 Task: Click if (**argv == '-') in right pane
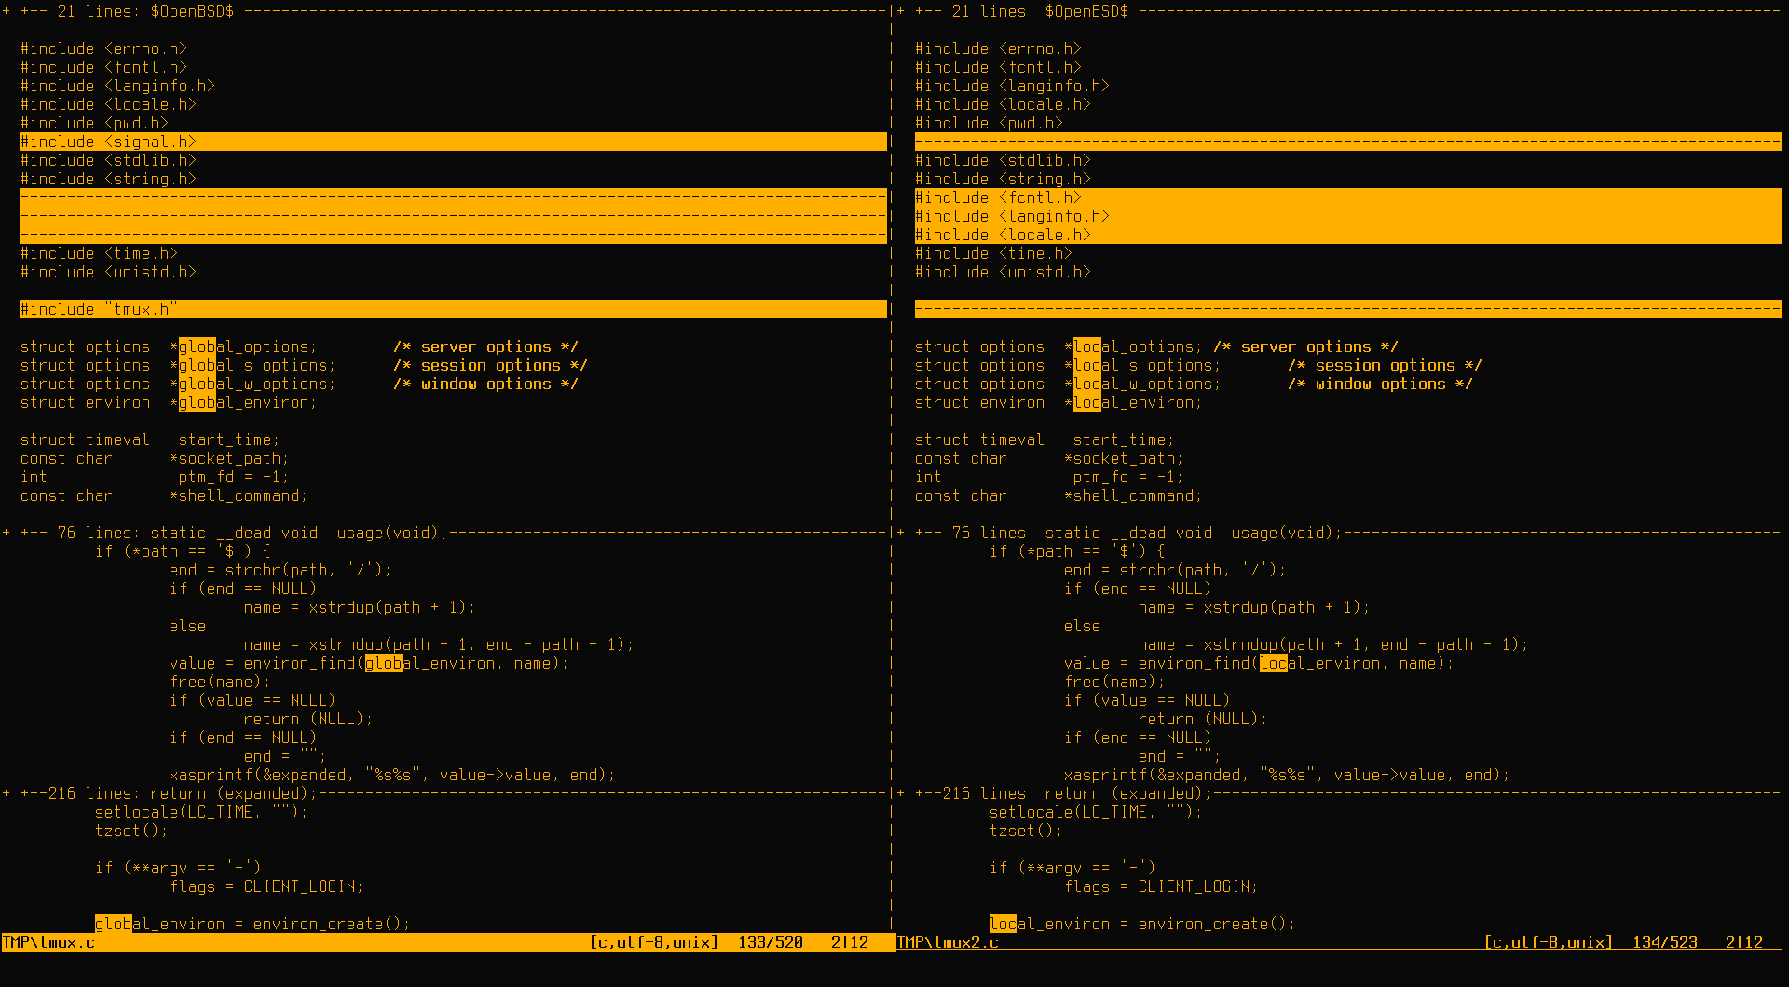pyautogui.click(x=1073, y=868)
